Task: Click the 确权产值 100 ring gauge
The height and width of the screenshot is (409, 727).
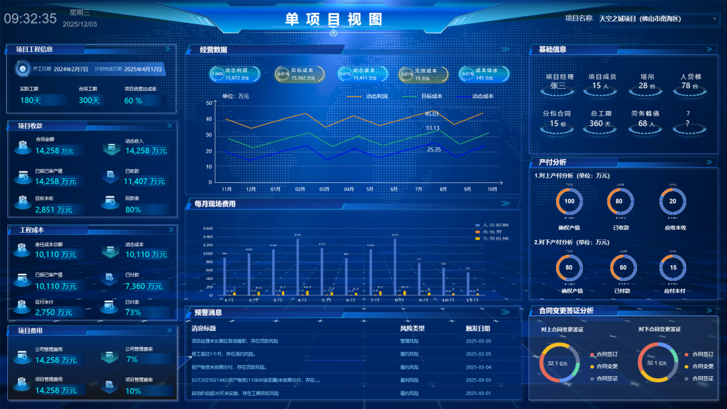Action: pos(569,202)
